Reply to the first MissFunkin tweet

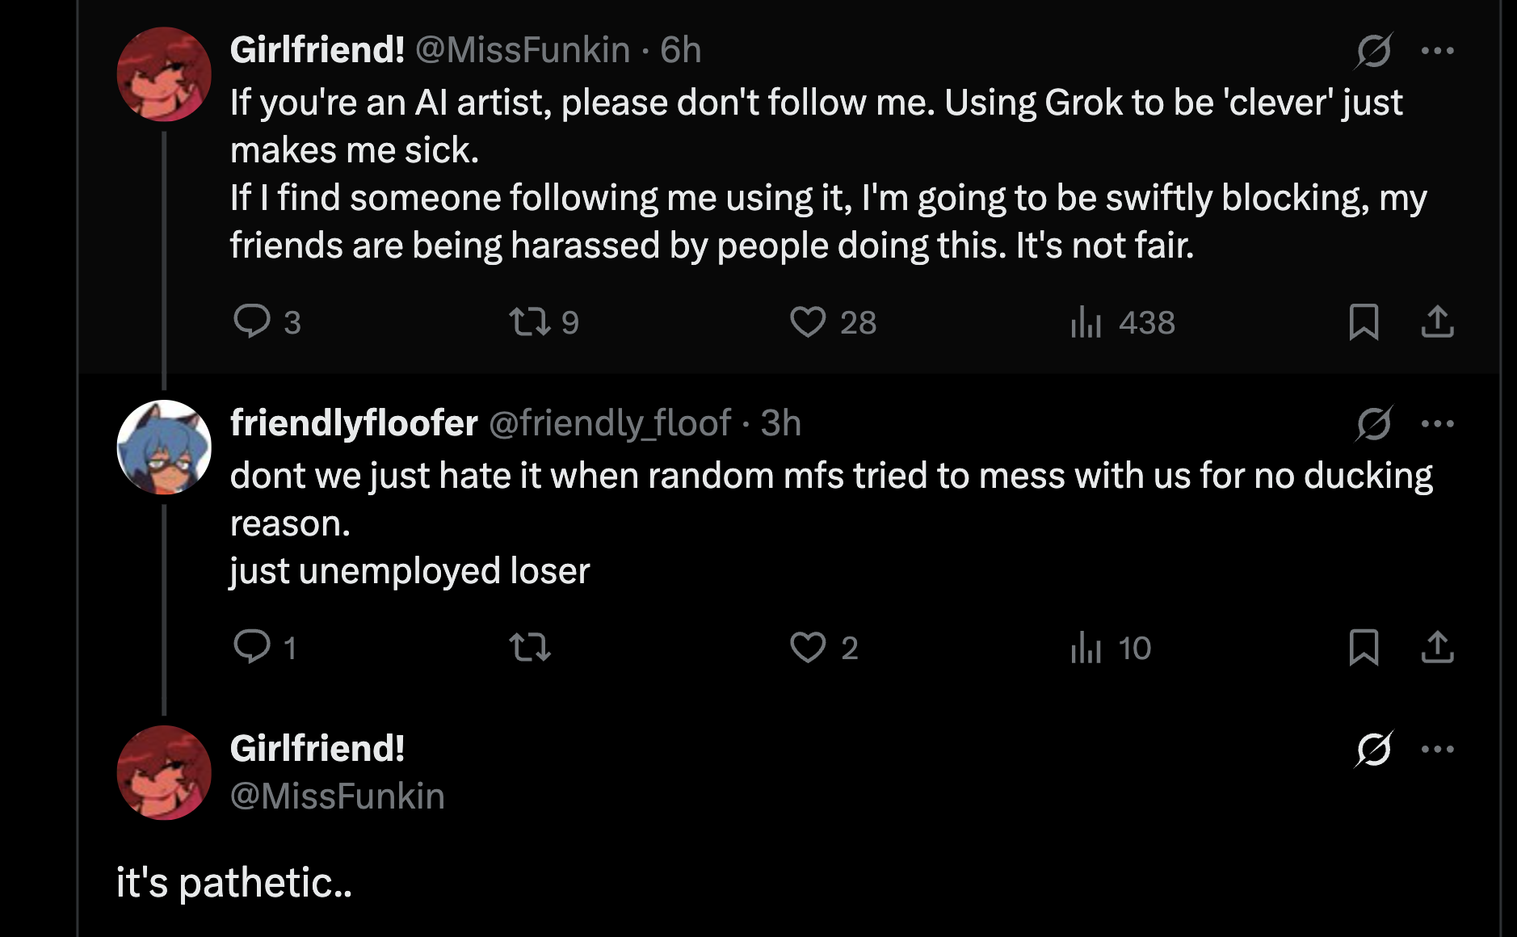click(x=252, y=321)
